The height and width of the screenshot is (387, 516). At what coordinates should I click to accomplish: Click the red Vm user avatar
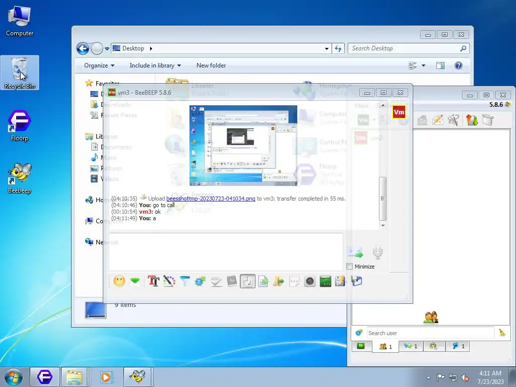click(x=399, y=112)
